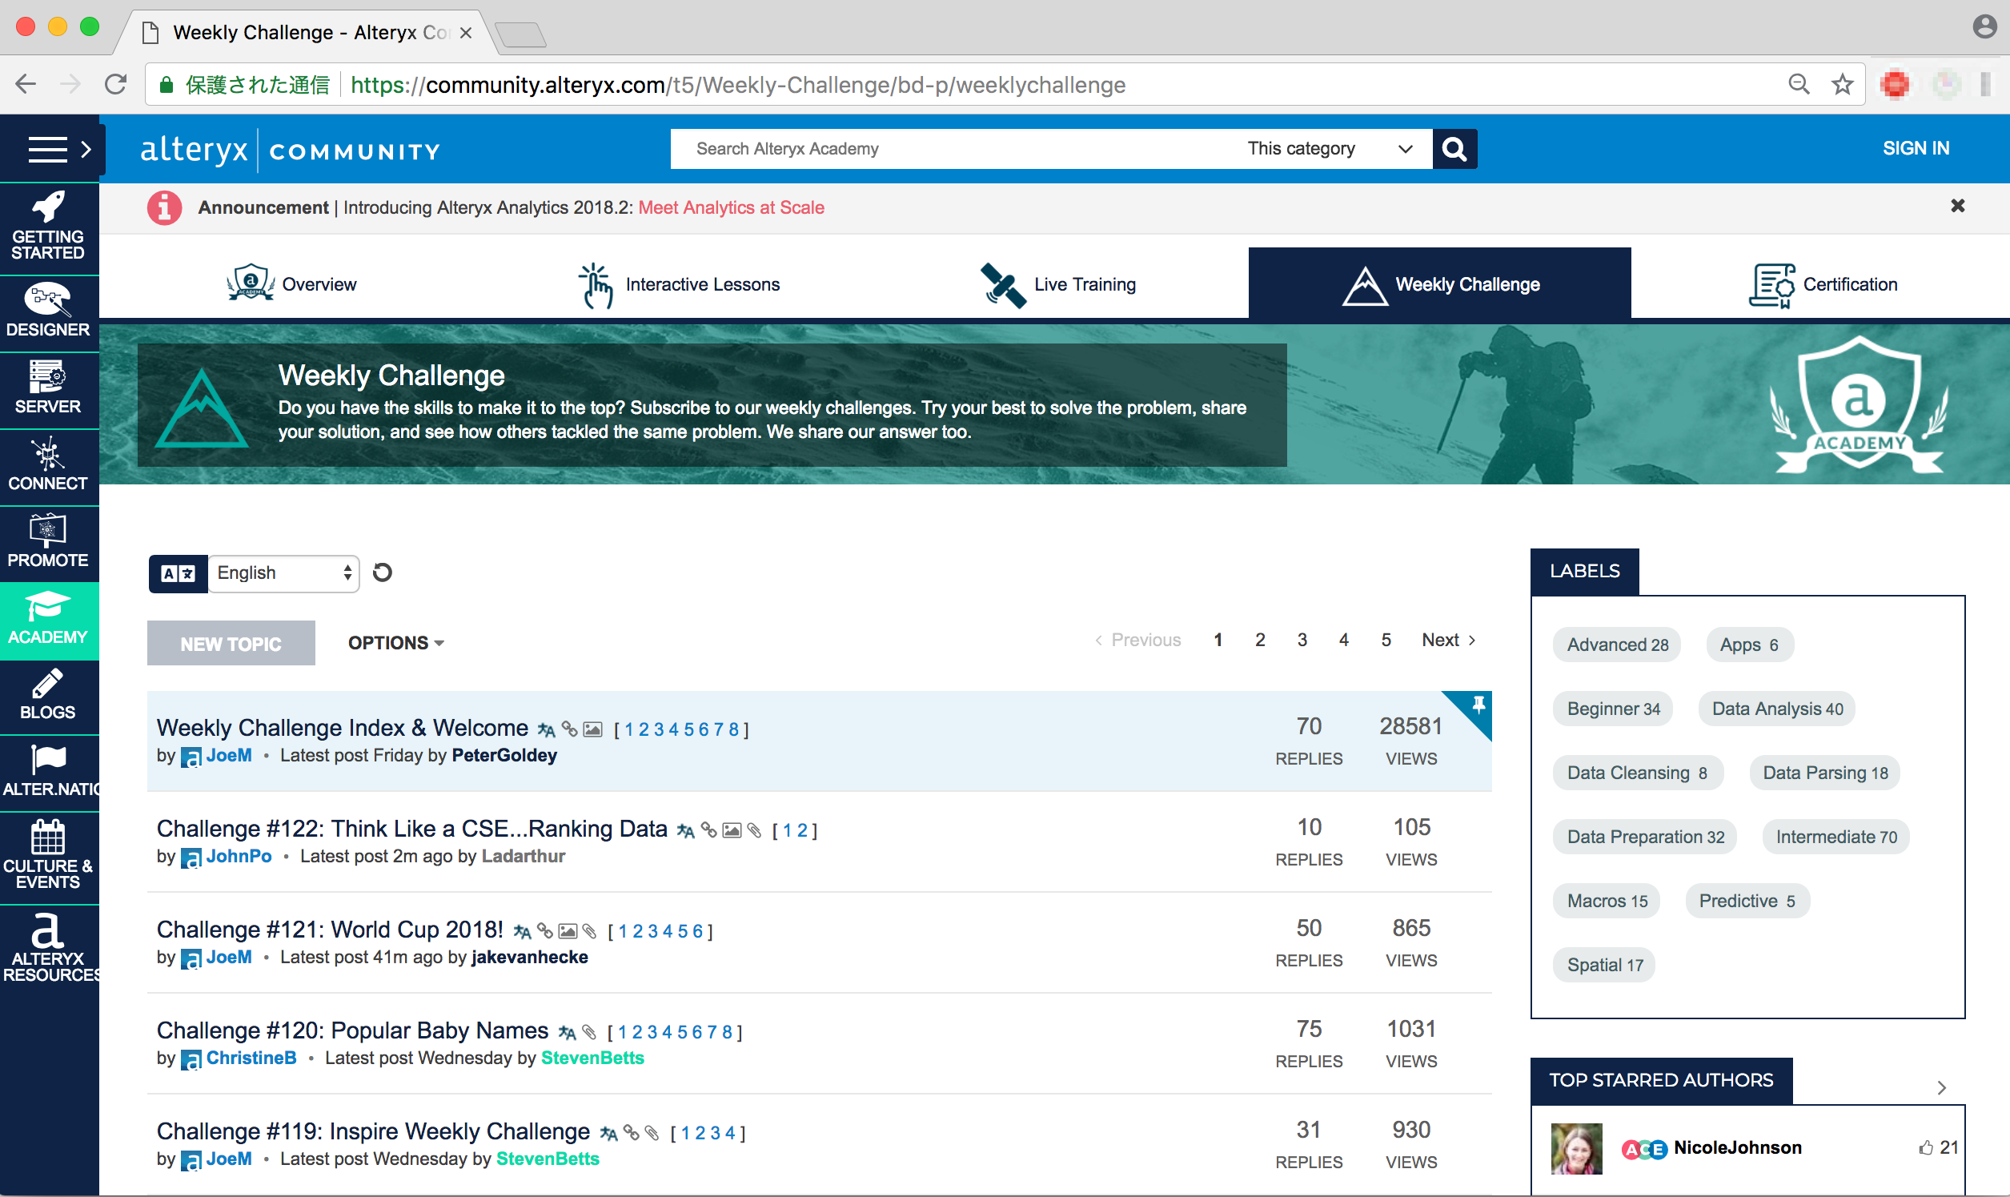Filter by the Predictive label
This screenshot has width=2010, height=1197.
click(x=1747, y=901)
